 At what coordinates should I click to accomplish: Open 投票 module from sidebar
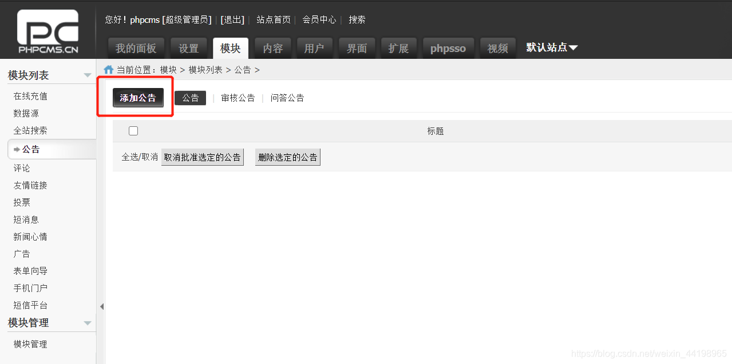pos(21,202)
